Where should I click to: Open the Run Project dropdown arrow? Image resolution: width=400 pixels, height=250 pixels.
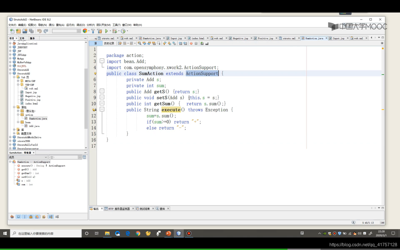[110, 31]
